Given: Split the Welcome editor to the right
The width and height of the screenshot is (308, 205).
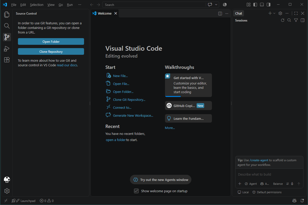Looking at the screenshot, I should point(220,14).
